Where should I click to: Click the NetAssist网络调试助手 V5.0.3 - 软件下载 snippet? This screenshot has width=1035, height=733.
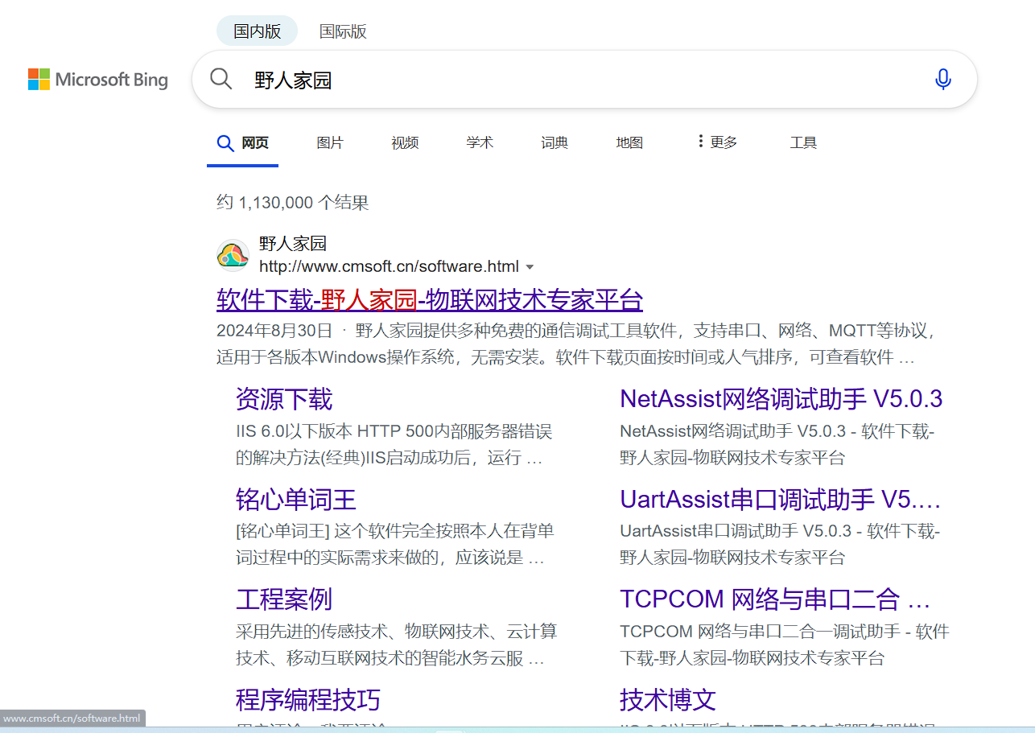click(777, 445)
